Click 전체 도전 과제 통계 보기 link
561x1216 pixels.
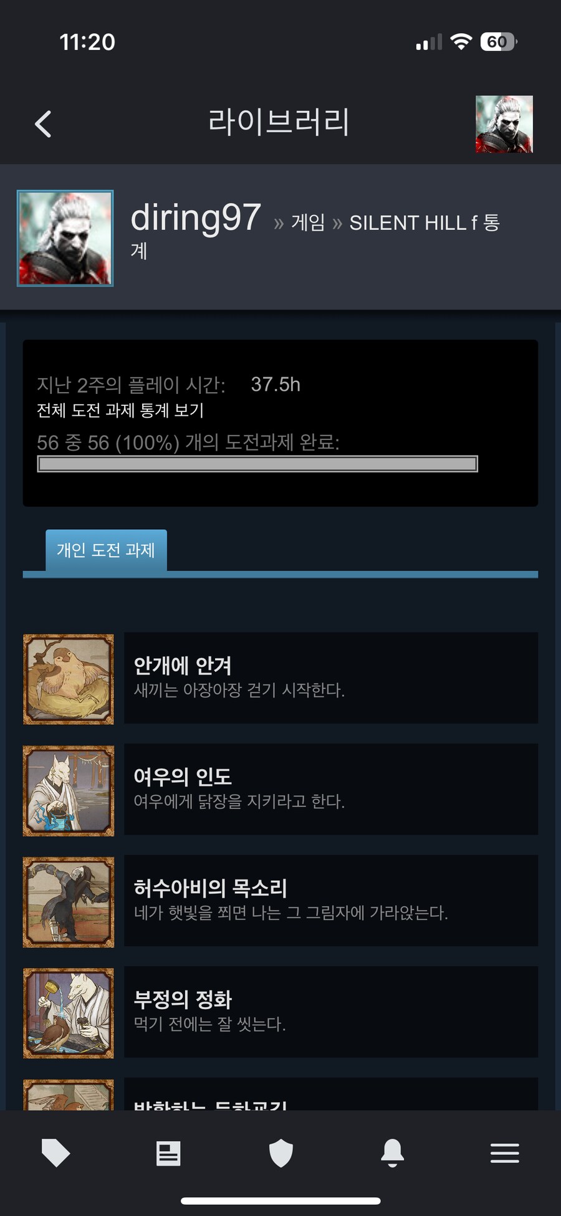(120, 410)
